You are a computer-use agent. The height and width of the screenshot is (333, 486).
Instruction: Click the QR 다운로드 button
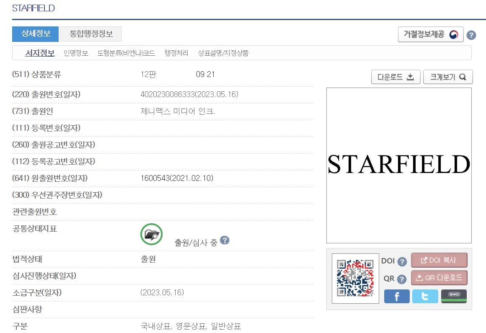pyautogui.click(x=439, y=278)
